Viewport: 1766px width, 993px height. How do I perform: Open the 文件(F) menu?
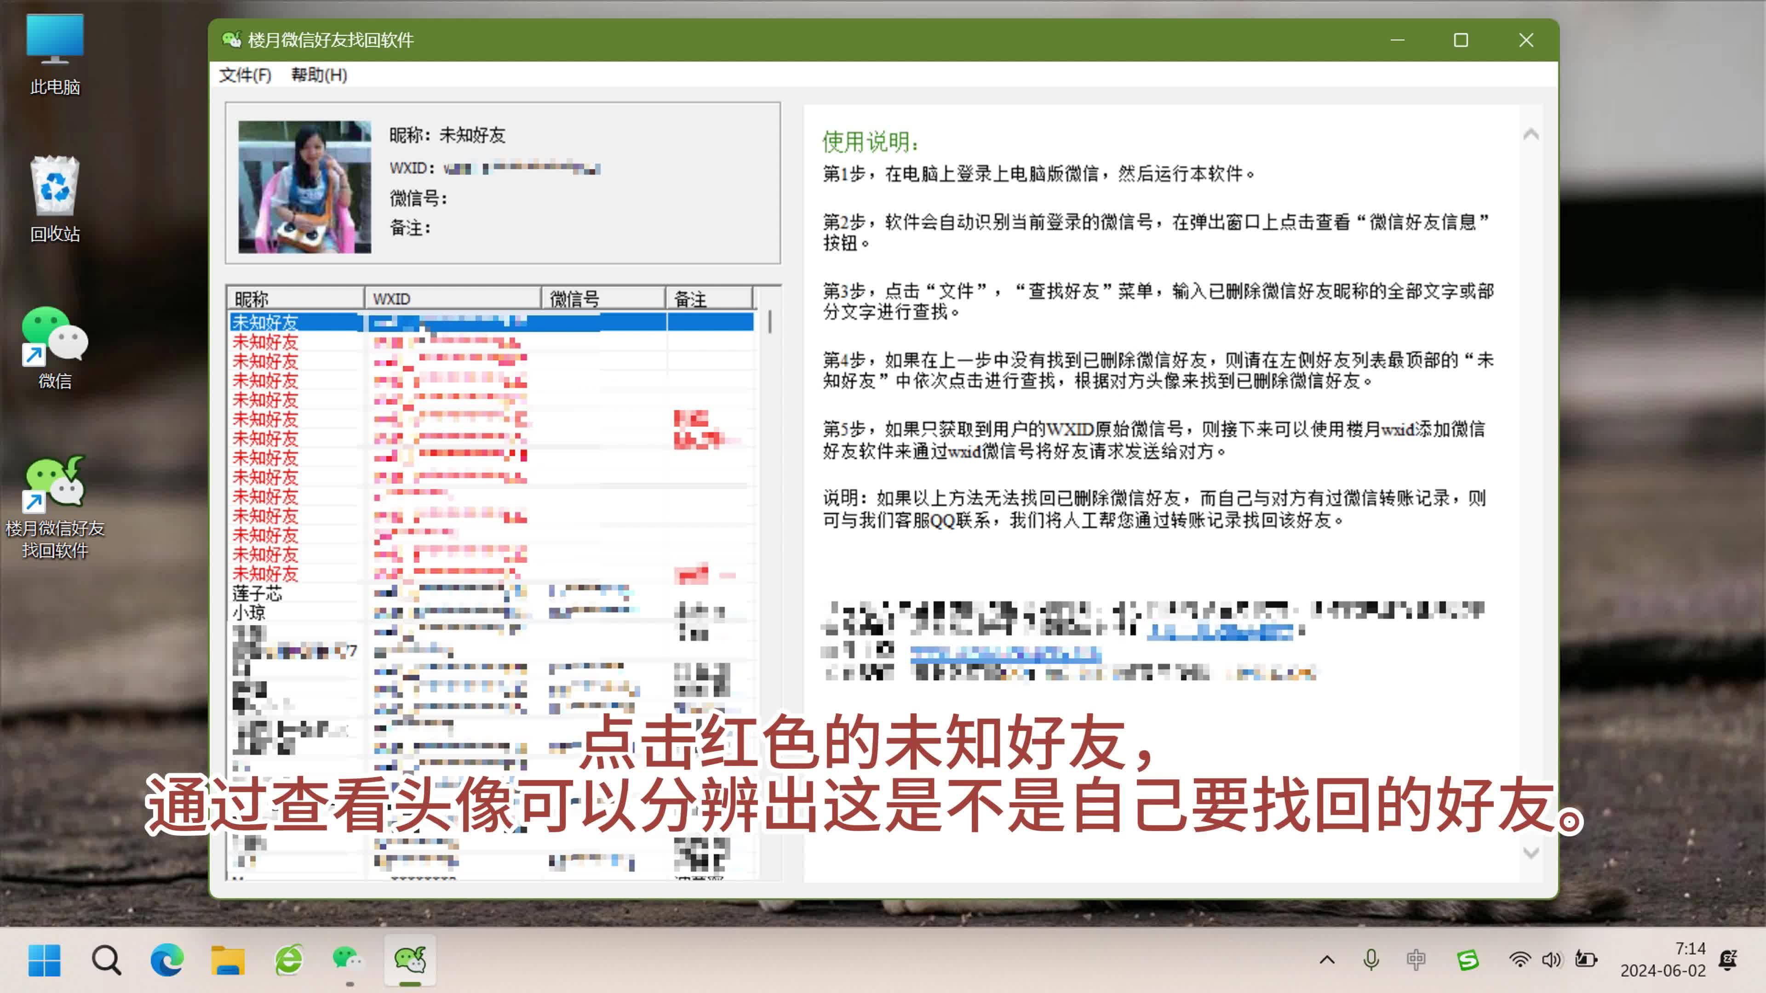point(245,75)
